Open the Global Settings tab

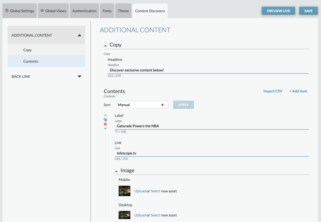pos(20,11)
